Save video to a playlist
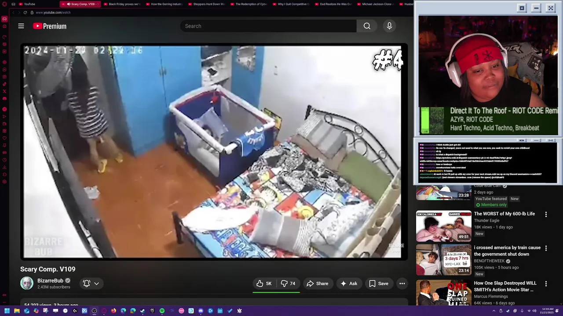Viewport: 563px width, 316px height. pyautogui.click(x=379, y=284)
